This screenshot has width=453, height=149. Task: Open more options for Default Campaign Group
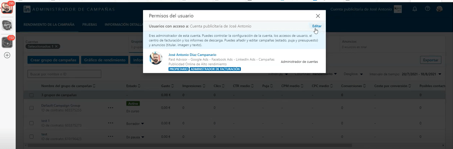pos(111,108)
